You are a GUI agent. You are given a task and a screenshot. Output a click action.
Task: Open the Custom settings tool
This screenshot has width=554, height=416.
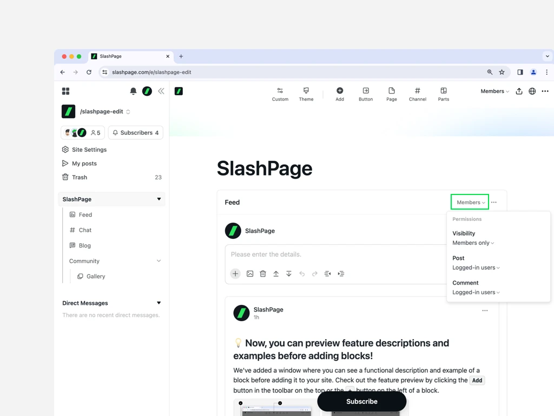[x=280, y=94]
